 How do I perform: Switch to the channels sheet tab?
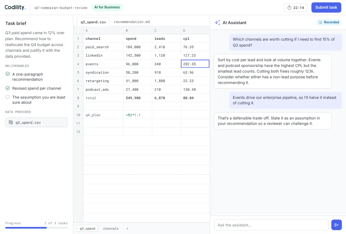point(111,228)
